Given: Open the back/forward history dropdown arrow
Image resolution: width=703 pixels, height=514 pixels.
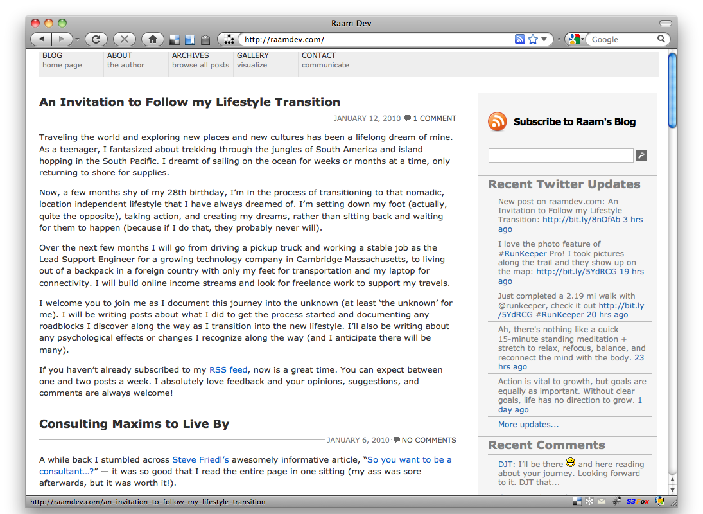Looking at the screenshot, I should 78,39.
